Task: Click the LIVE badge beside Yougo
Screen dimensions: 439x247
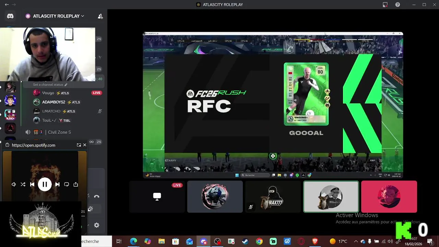Action: [x=97, y=93]
